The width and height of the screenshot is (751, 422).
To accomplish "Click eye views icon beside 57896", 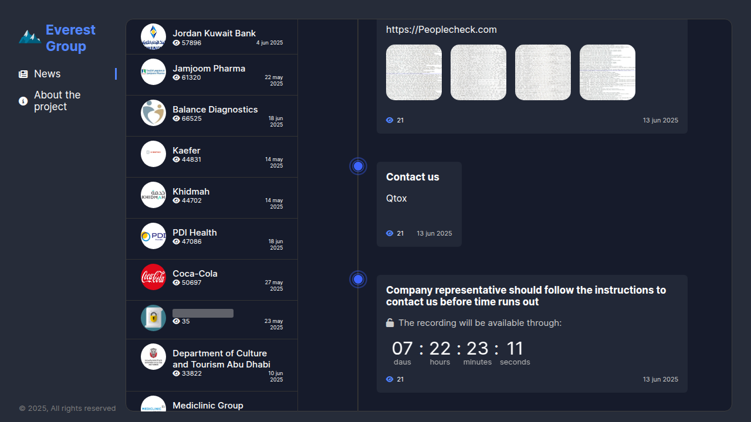I will 176,43.
